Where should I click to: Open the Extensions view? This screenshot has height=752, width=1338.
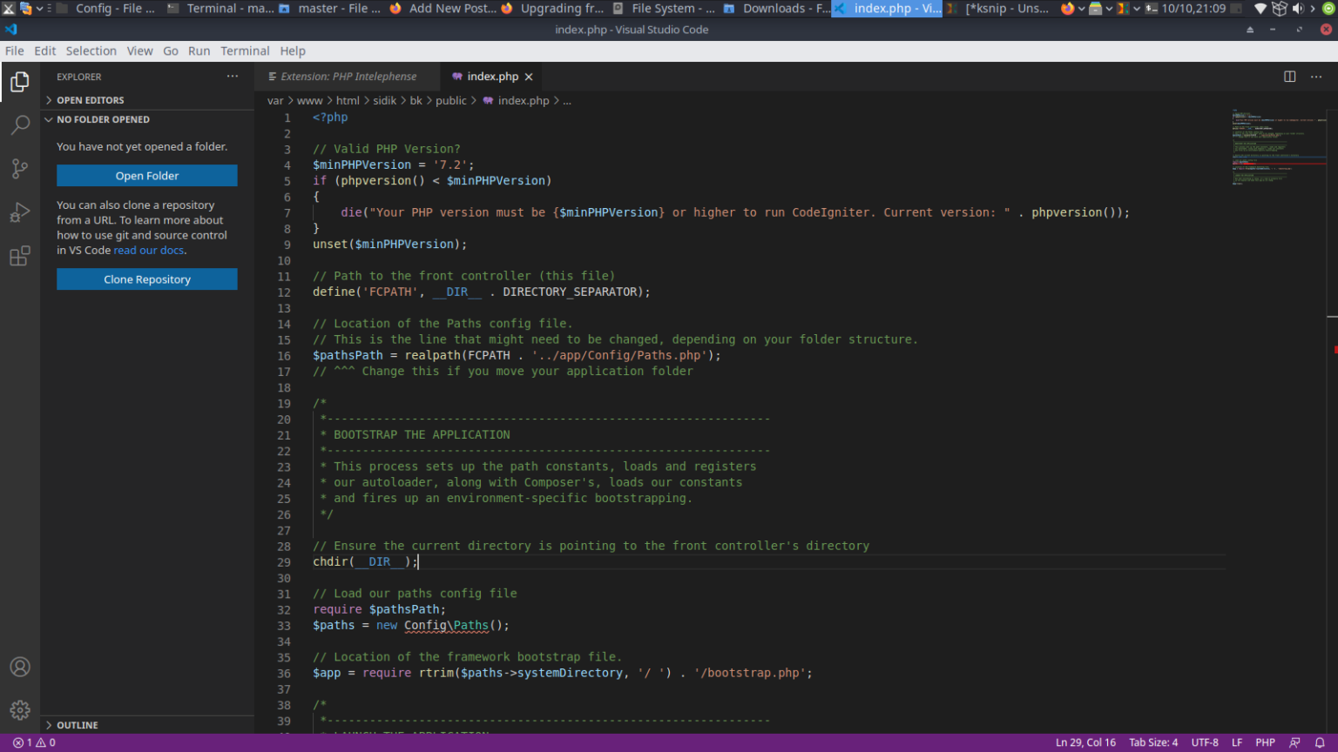pyautogui.click(x=19, y=255)
